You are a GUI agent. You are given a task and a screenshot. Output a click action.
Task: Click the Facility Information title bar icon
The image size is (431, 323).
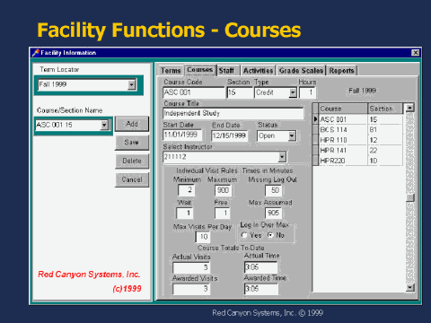[x=35, y=53]
